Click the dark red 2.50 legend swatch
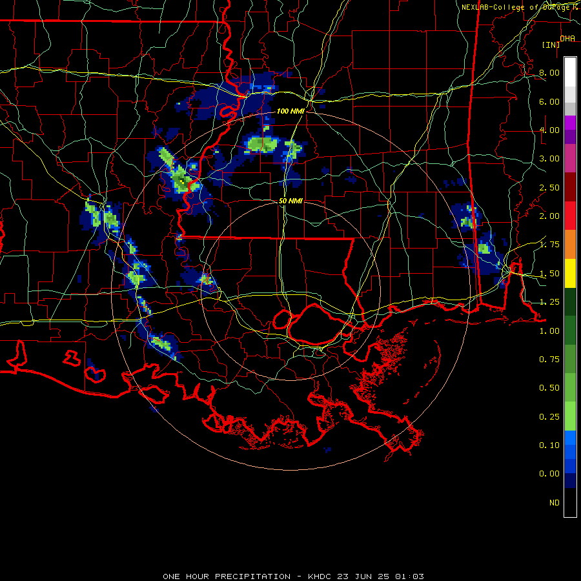Viewport: 581px width, 581px height. click(570, 187)
